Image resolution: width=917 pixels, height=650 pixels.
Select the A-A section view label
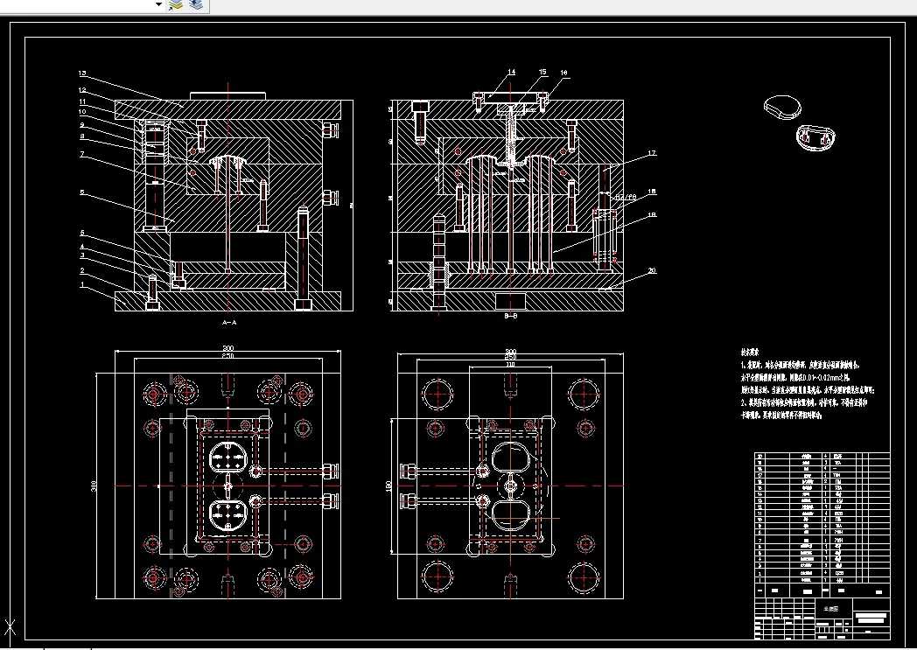click(x=229, y=322)
